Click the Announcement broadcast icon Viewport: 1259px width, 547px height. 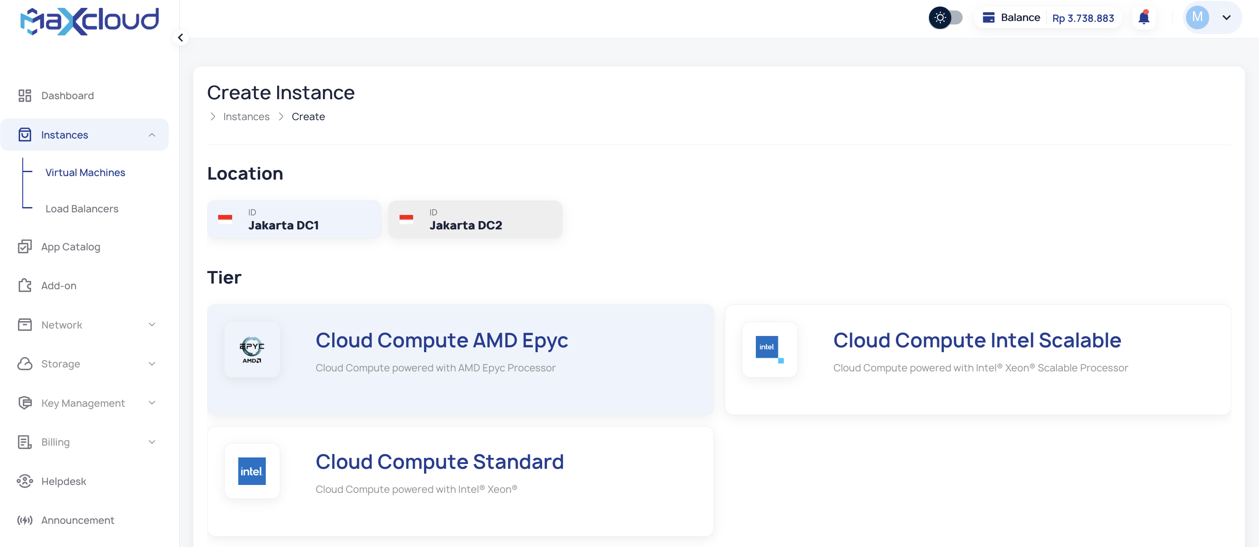[x=24, y=520]
